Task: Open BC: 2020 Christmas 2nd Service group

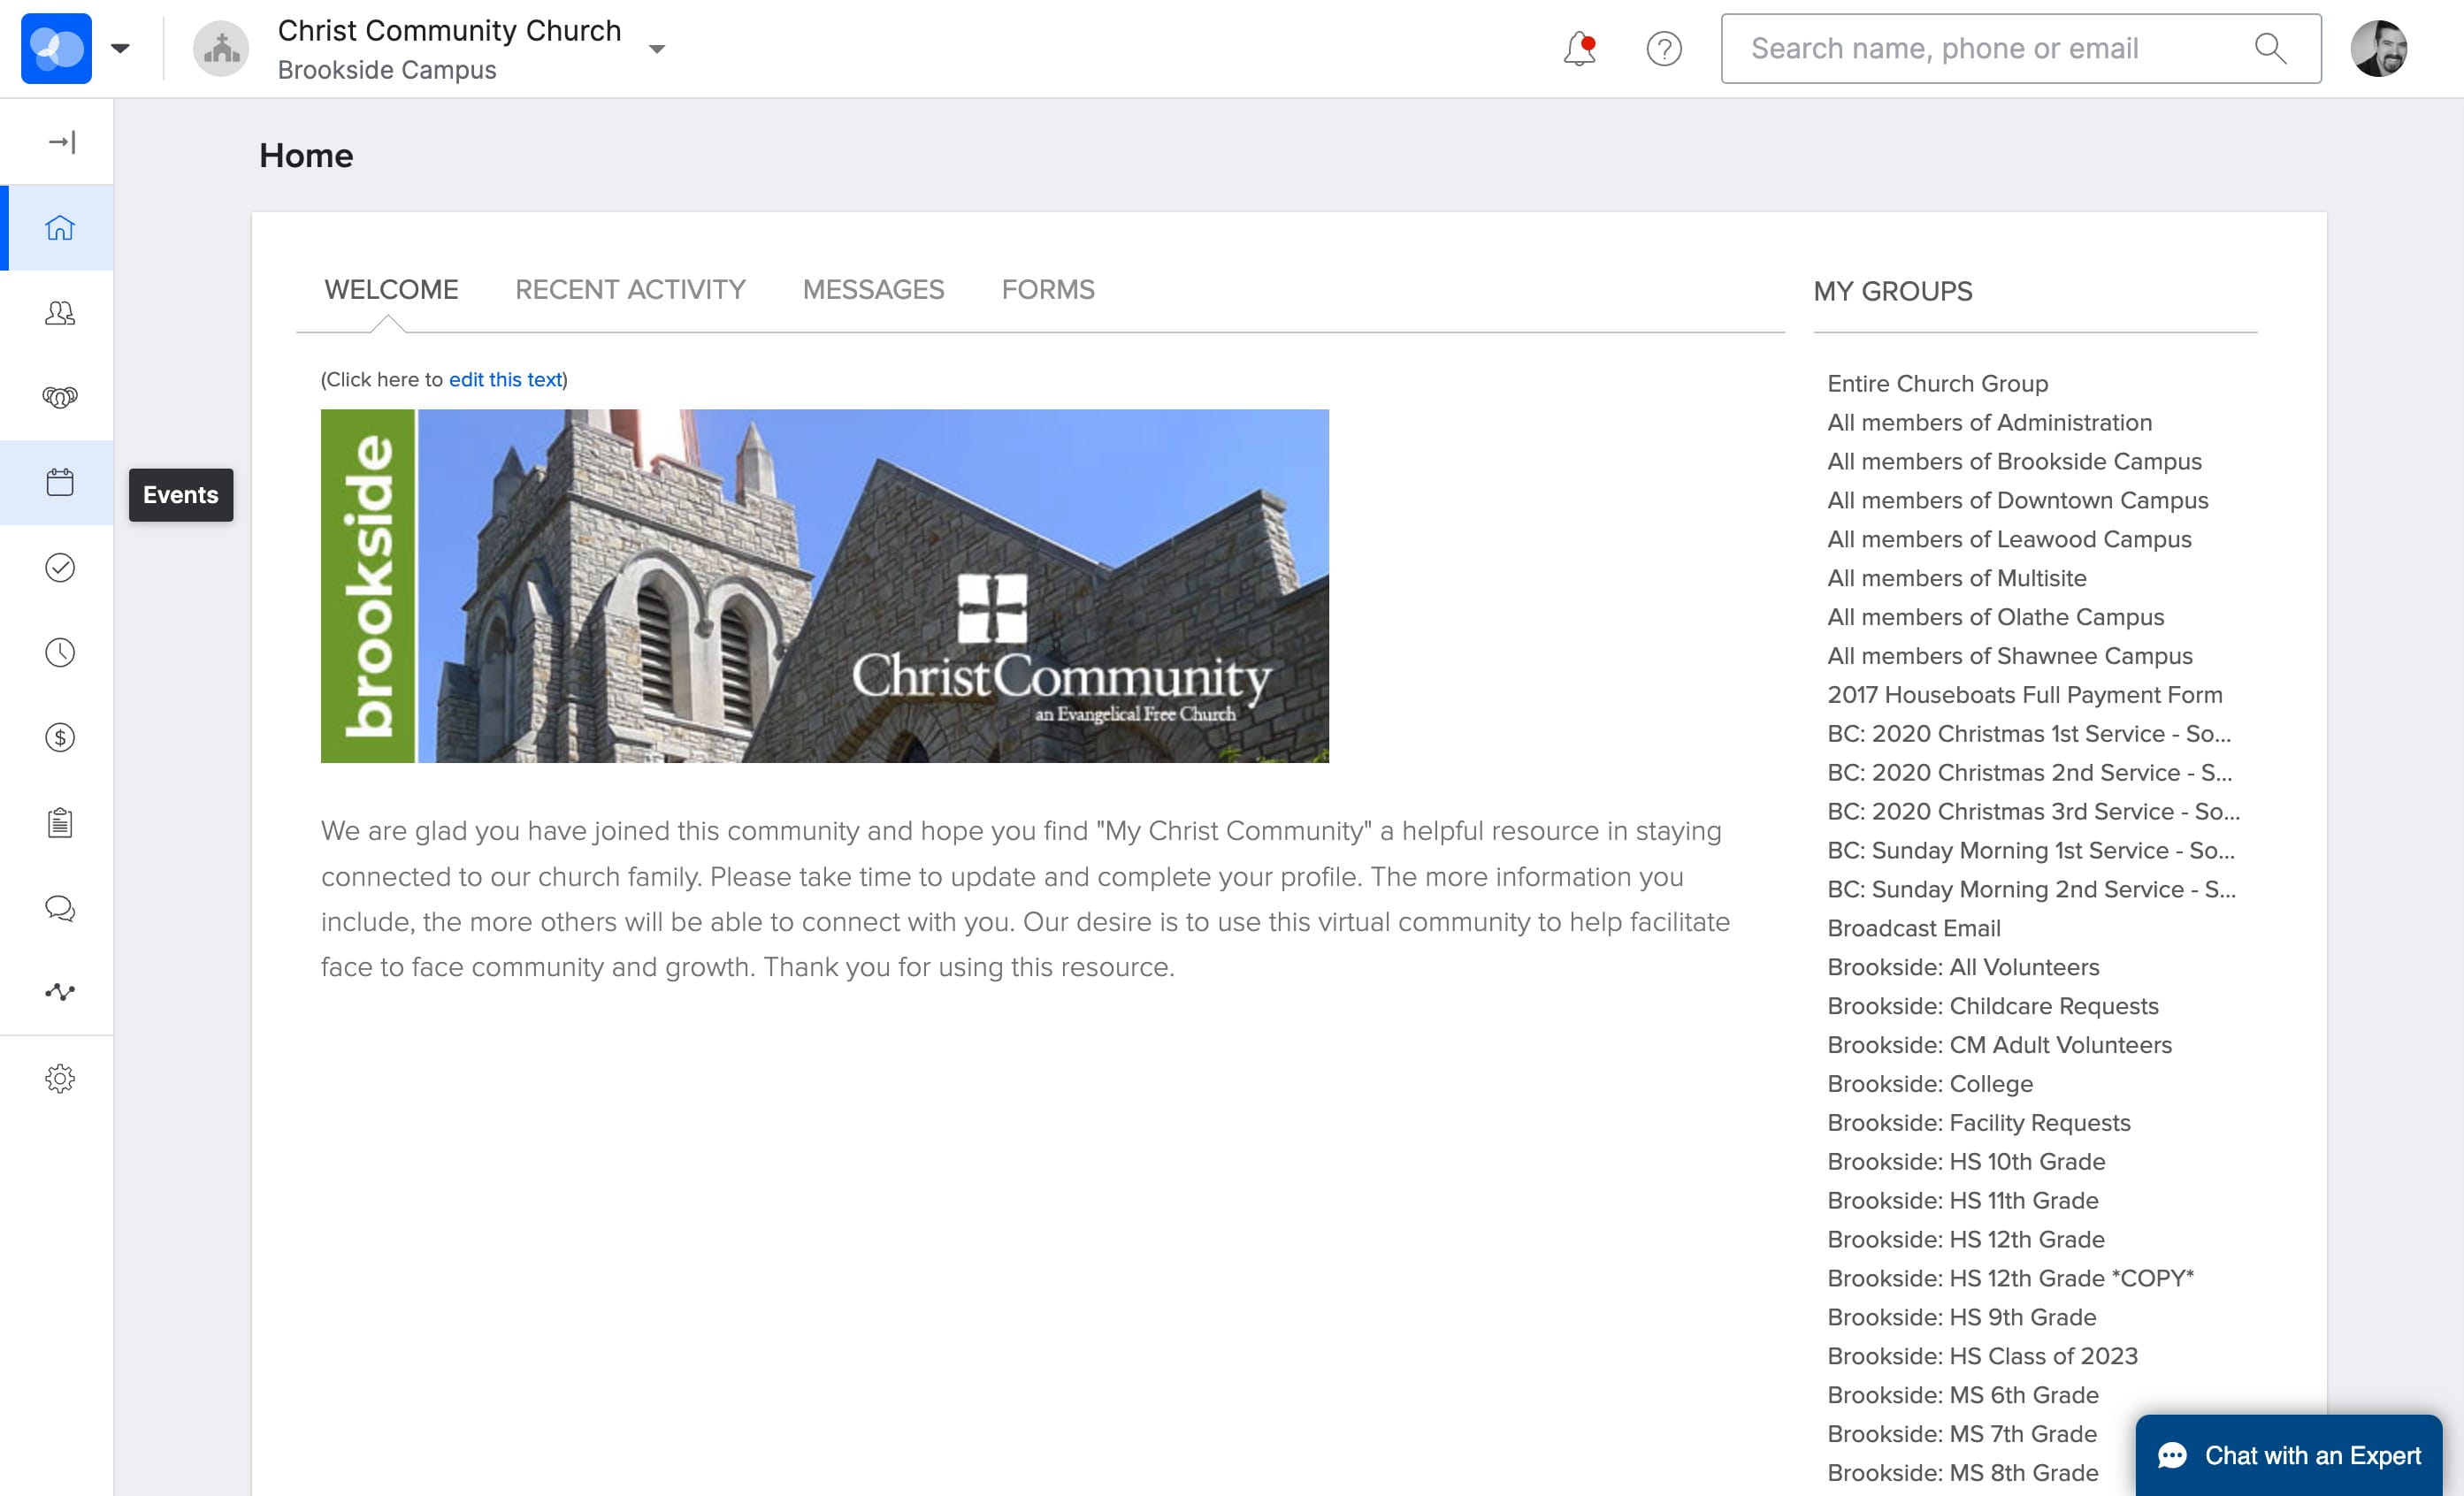Action: tap(2030, 773)
